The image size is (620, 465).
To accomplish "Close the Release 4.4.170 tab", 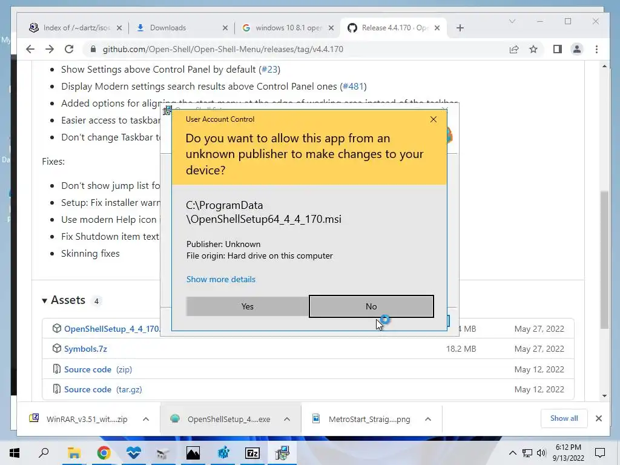I will 437,28.
